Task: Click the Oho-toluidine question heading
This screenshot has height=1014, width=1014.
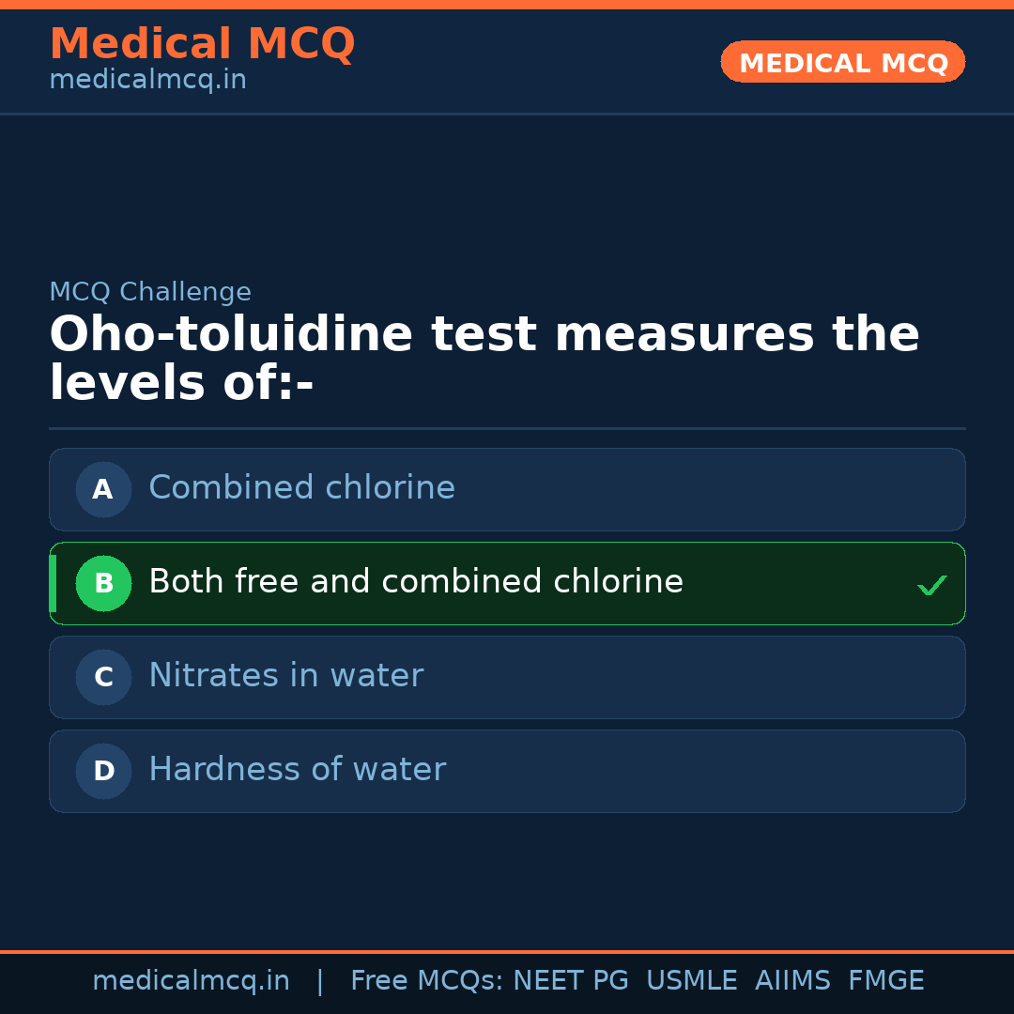Action: coord(484,359)
